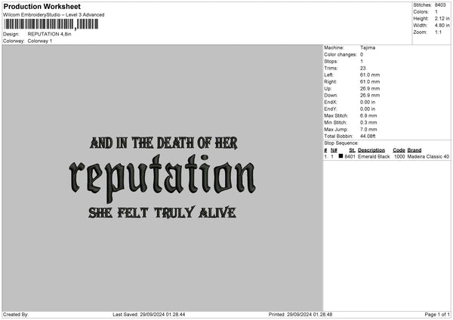Click Max Stitch 6.9 mm value
This screenshot has width=453, height=320.
click(x=368, y=115)
